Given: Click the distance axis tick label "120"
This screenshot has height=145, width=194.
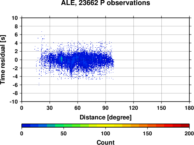Looking at the screenshot, I should pyautogui.click(x=133, y=108).
